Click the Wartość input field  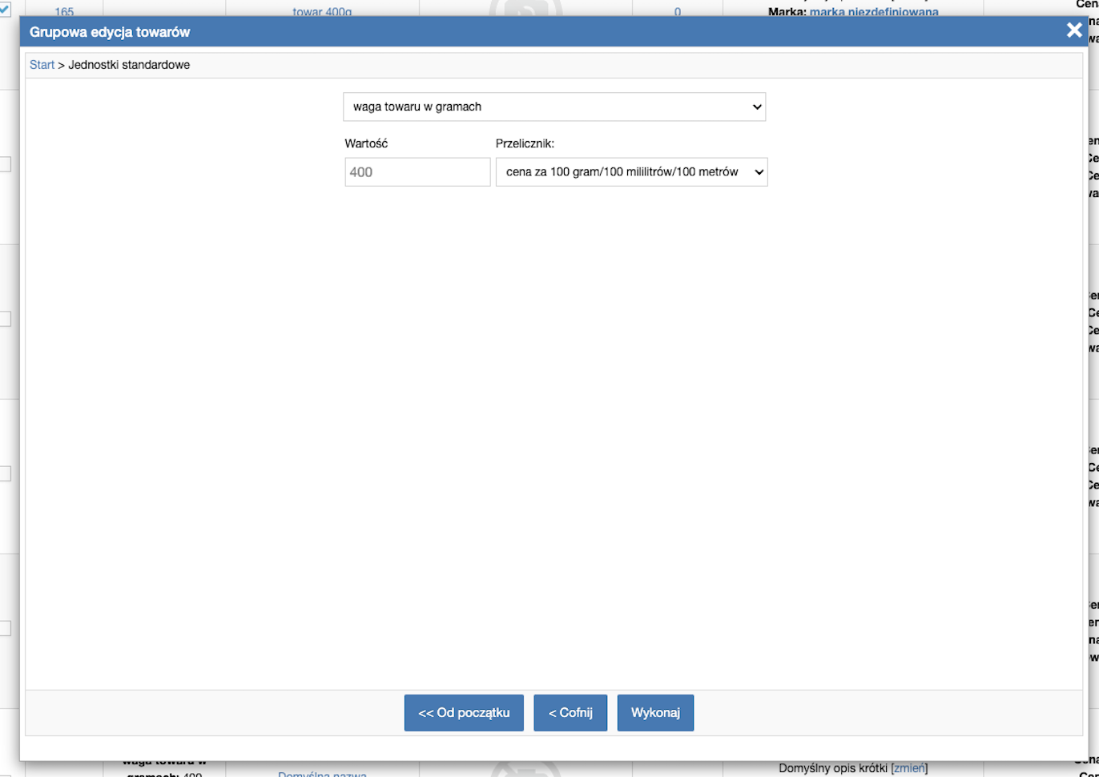(417, 172)
